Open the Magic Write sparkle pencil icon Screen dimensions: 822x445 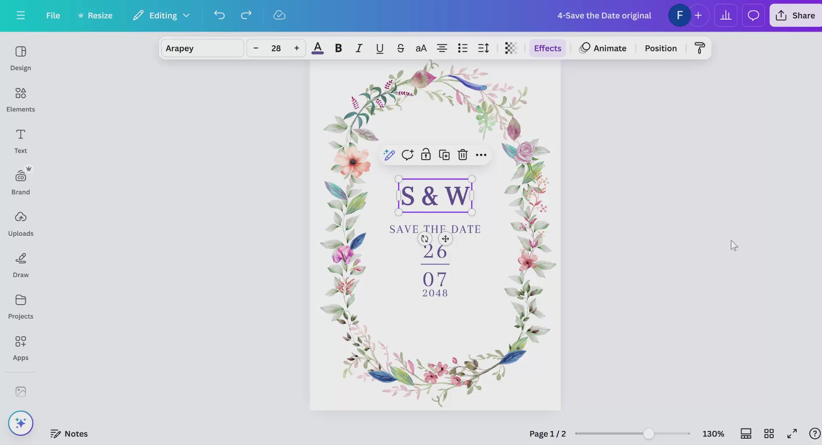click(x=389, y=155)
